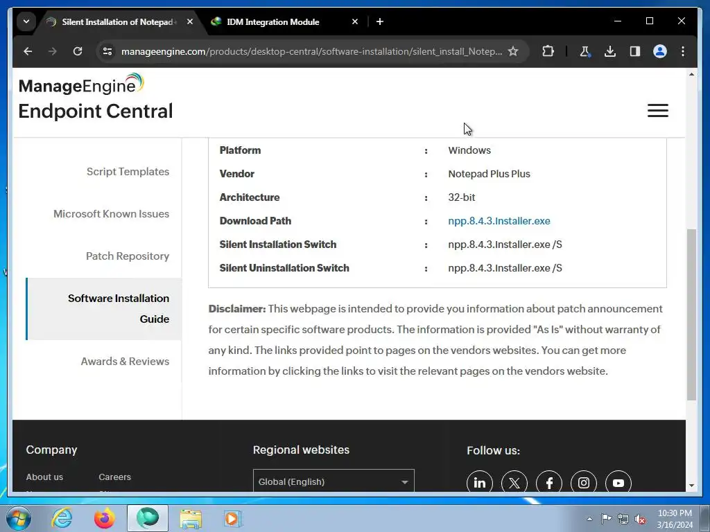Click the muted volume tray icon
The image size is (710, 532).
click(640, 519)
